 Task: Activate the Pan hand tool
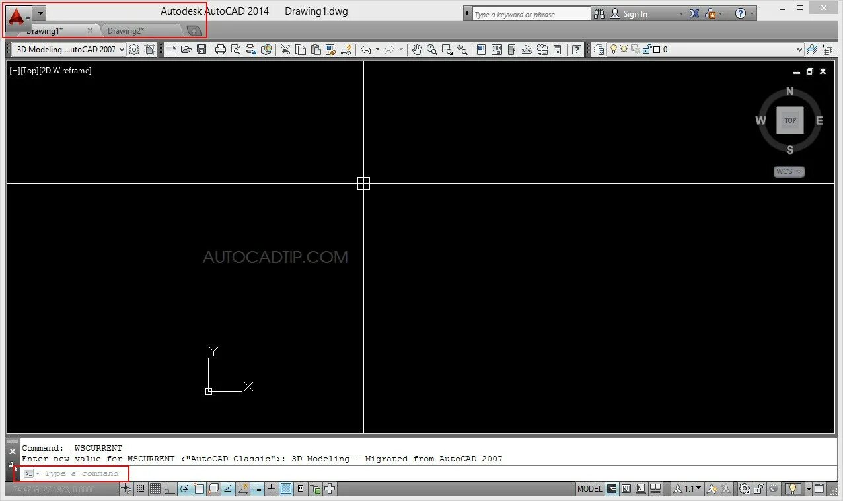click(x=416, y=50)
